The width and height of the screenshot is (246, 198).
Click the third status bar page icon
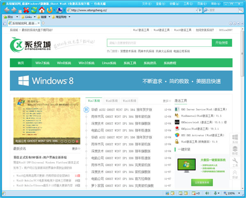pyautogui.click(x=180, y=193)
